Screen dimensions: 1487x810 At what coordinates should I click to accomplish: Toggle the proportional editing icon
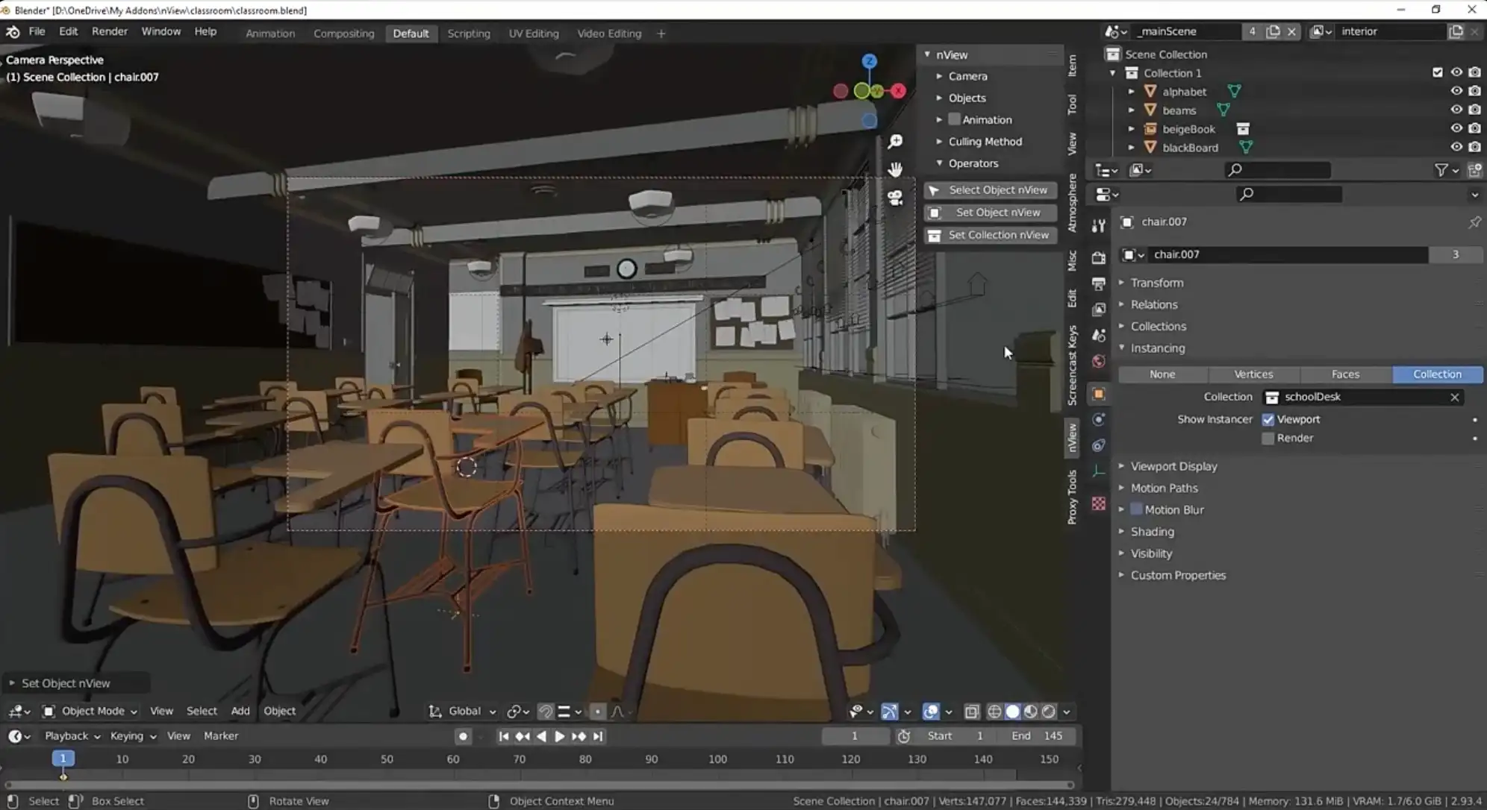pyautogui.click(x=597, y=712)
